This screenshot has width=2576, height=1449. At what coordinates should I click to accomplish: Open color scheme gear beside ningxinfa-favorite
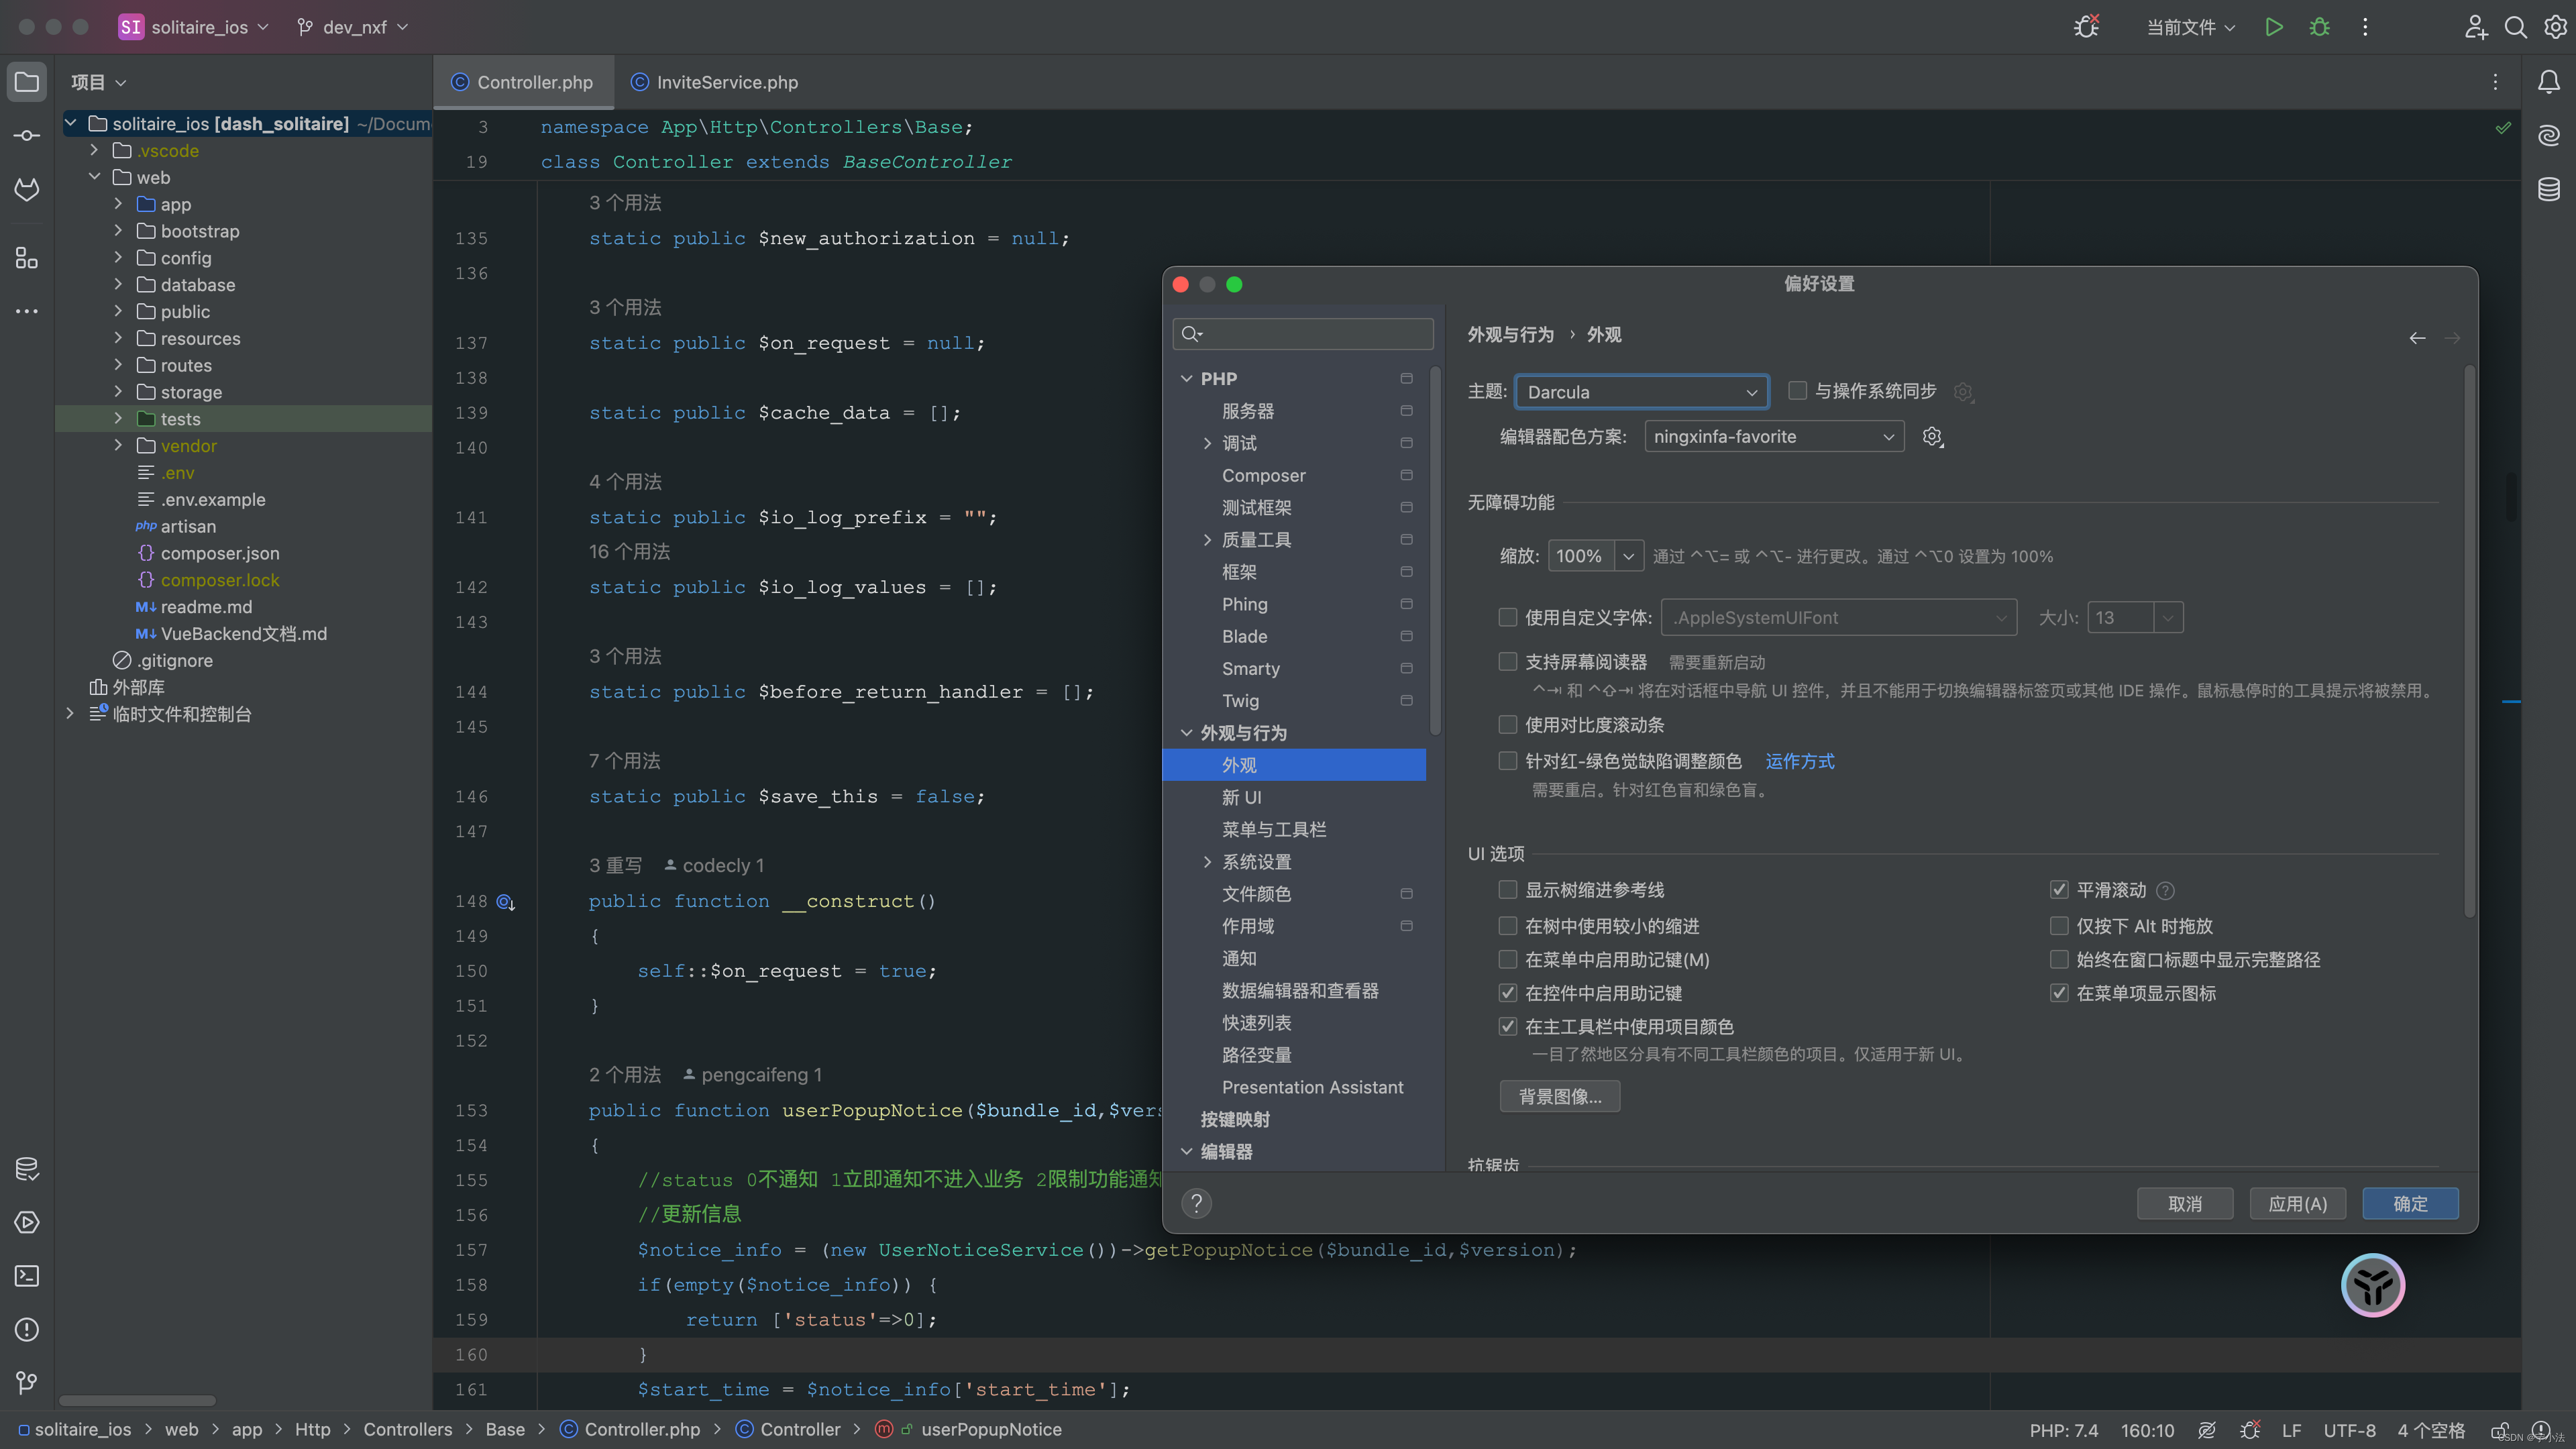click(x=1932, y=437)
